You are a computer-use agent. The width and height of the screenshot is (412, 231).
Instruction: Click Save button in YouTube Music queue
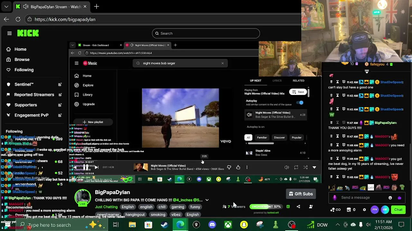click(x=298, y=92)
